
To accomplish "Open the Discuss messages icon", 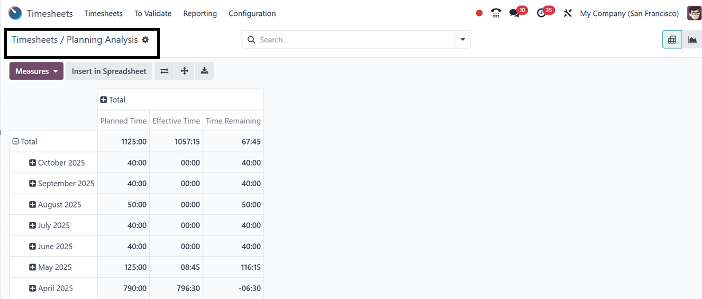I will pos(514,13).
